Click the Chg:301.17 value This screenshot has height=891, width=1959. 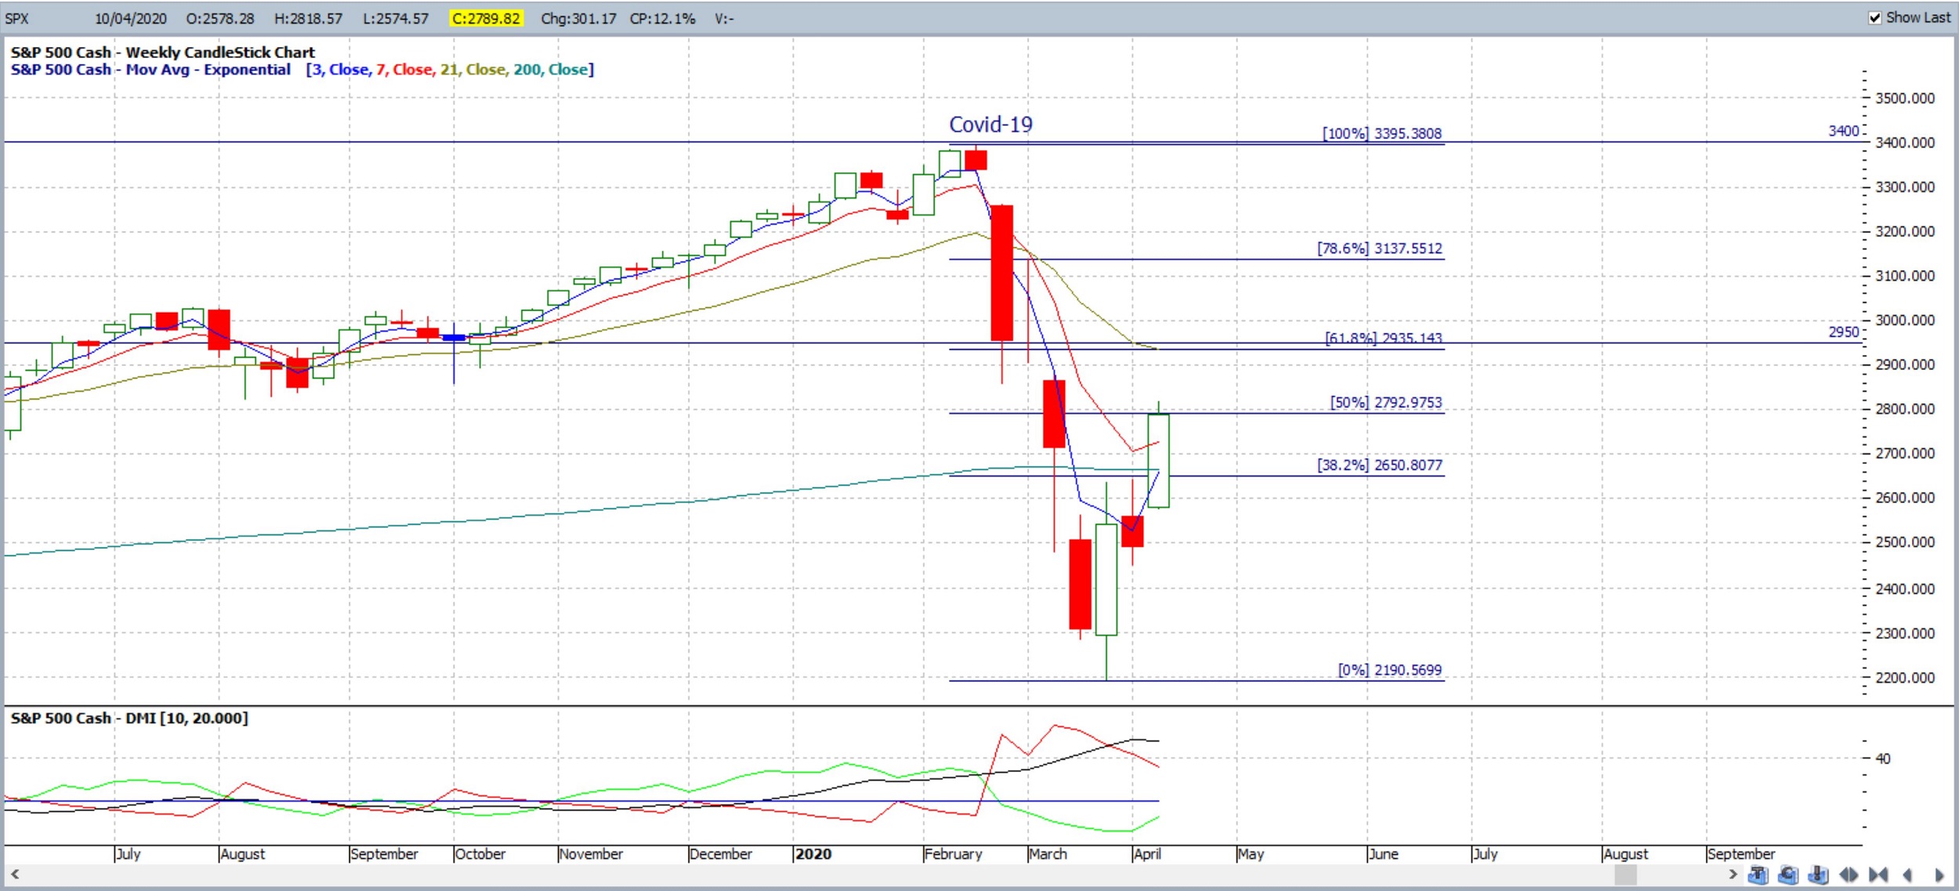click(x=578, y=18)
